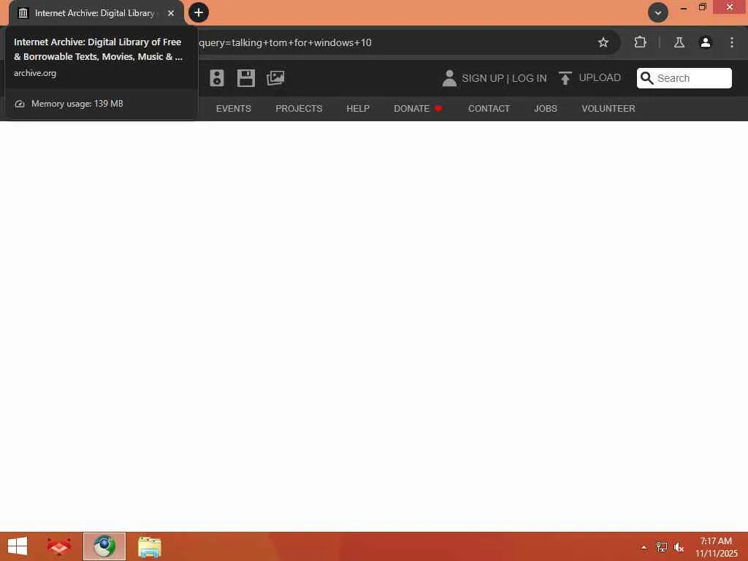Open the EVENTS menu item
Image resolution: width=748 pixels, height=561 pixels.
pos(233,109)
